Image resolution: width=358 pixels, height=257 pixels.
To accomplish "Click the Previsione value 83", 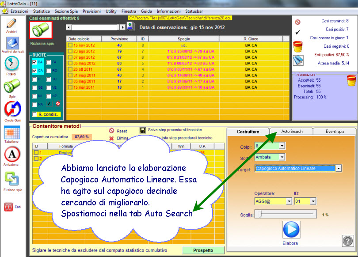I will pyautogui.click(x=119, y=63).
